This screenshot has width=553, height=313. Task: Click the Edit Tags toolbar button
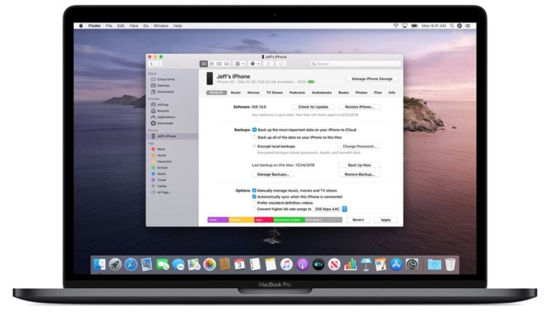(281, 64)
